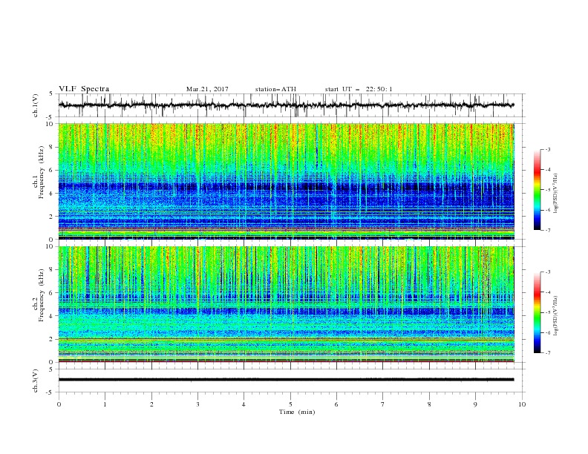Viewport: 588px width, 454px height.
Task: Click the "station=ATH" header label
Action: click(275, 89)
